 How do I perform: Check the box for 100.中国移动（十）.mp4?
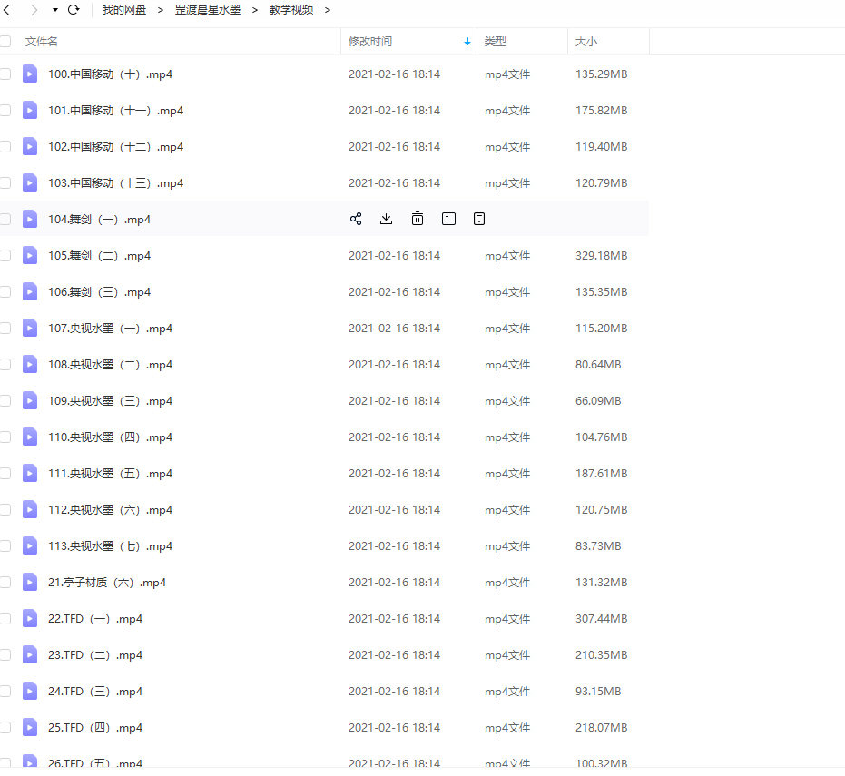(5, 74)
